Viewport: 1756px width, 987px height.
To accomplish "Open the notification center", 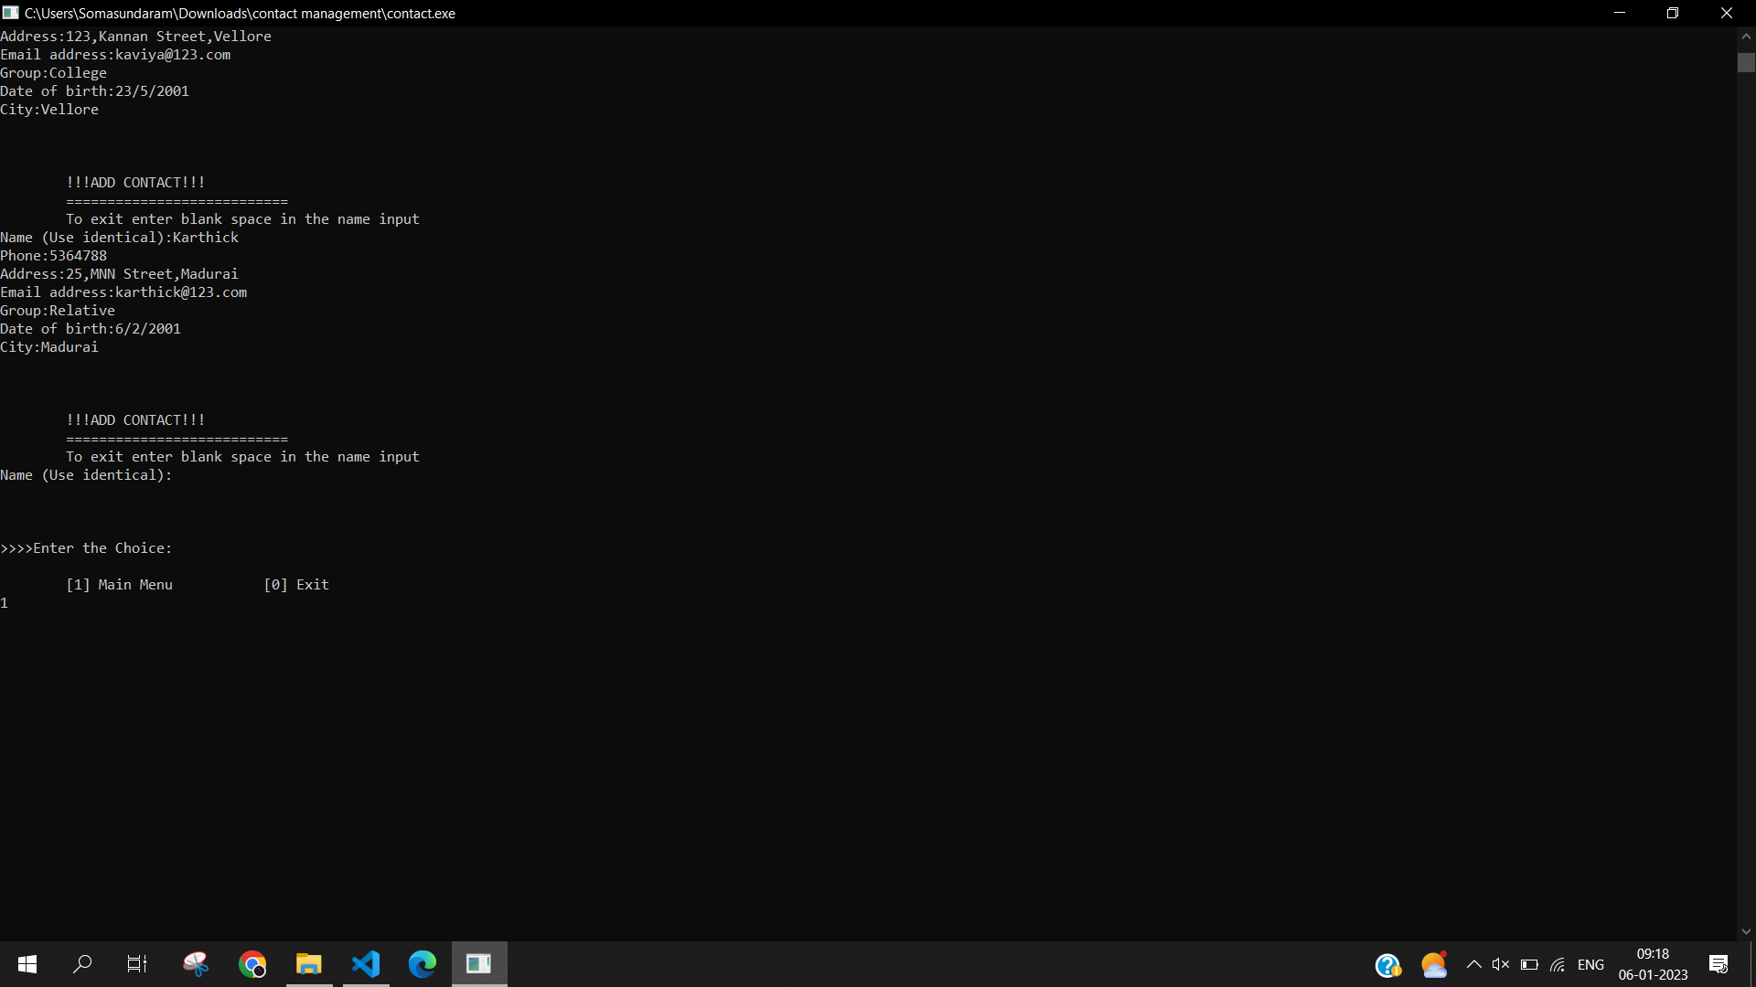I will (1719, 965).
